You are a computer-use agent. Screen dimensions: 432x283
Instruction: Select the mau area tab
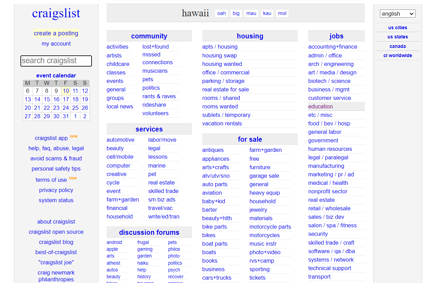(x=251, y=13)
